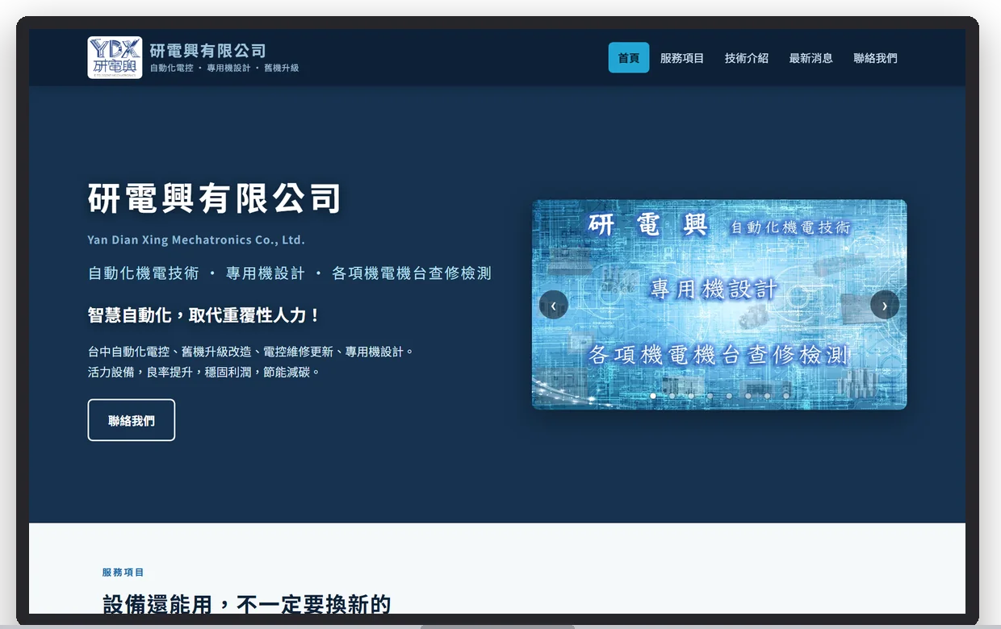Click header tagline 自動化電控・專用機設計・舊機升級
Image resolution: width=1001 pixels, height=629 pixels.
224,69
